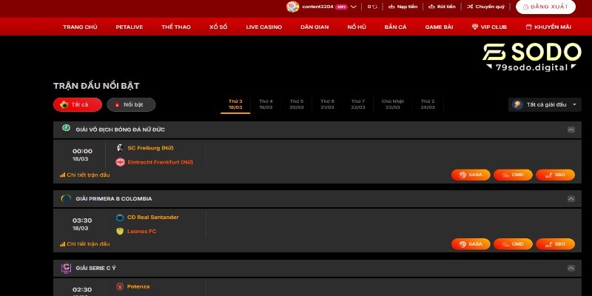Click the SC Freiburg (Nữ) team crest

click(120, 148)
